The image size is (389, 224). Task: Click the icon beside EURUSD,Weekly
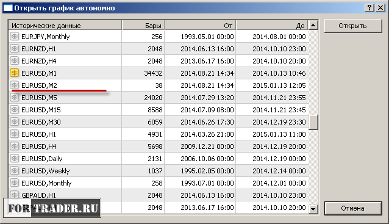[15, 171]
